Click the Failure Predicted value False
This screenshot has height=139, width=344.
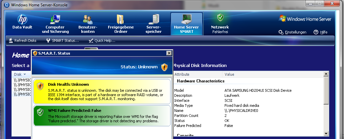tap(228, 126)
